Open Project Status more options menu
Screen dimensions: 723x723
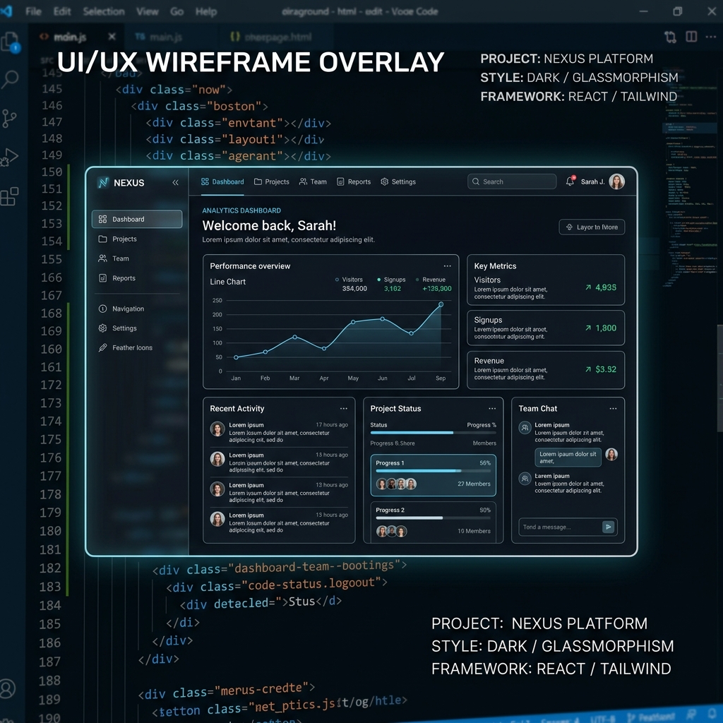[492, 409]
